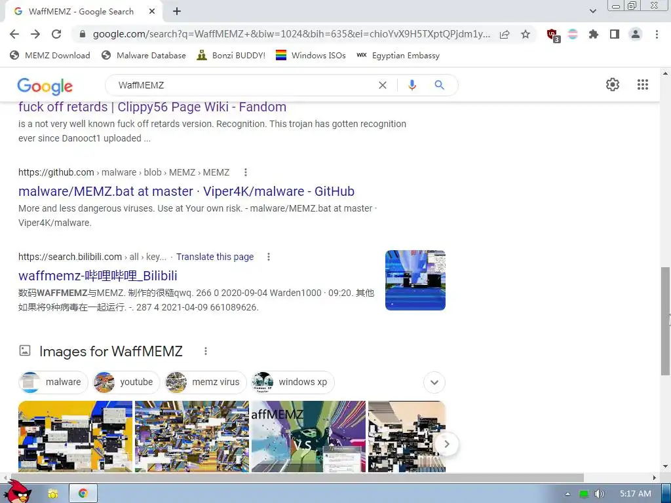Open MEMZ Download bookmark
The width and height of the screenshot is (671, 503).
pyautogui.click(x=50, y=55)
